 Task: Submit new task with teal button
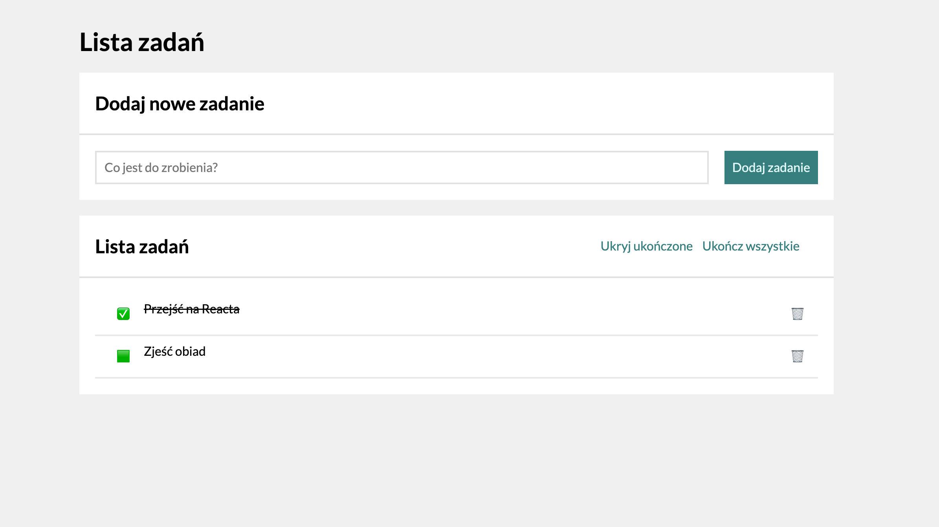coord(771,168)
